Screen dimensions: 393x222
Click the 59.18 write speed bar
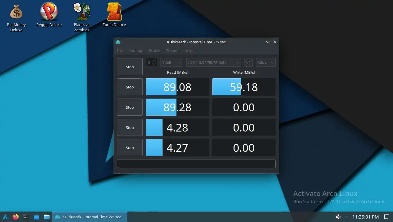point(244,87)
